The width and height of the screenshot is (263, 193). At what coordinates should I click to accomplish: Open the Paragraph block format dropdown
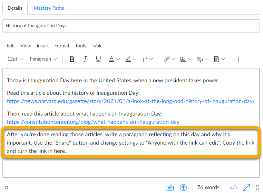[43, 59]
